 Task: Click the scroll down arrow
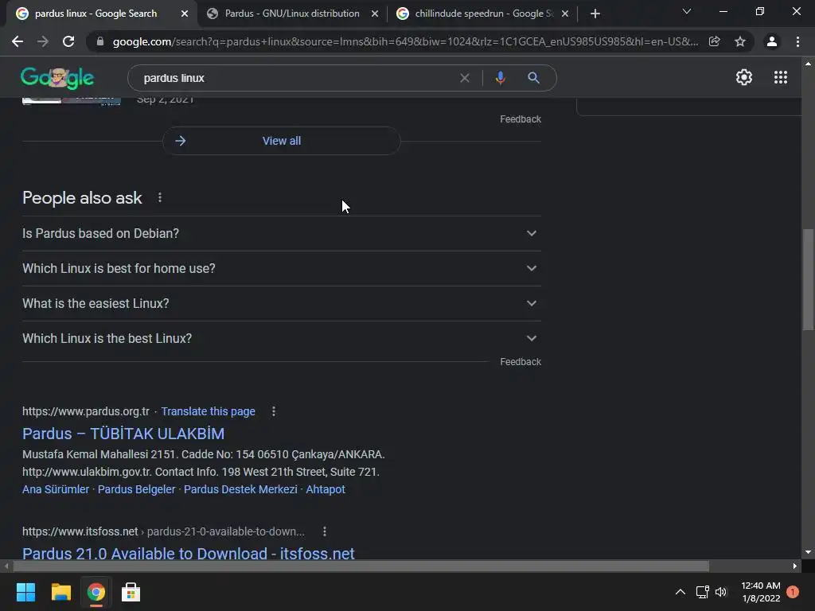(x=808, y=552)
